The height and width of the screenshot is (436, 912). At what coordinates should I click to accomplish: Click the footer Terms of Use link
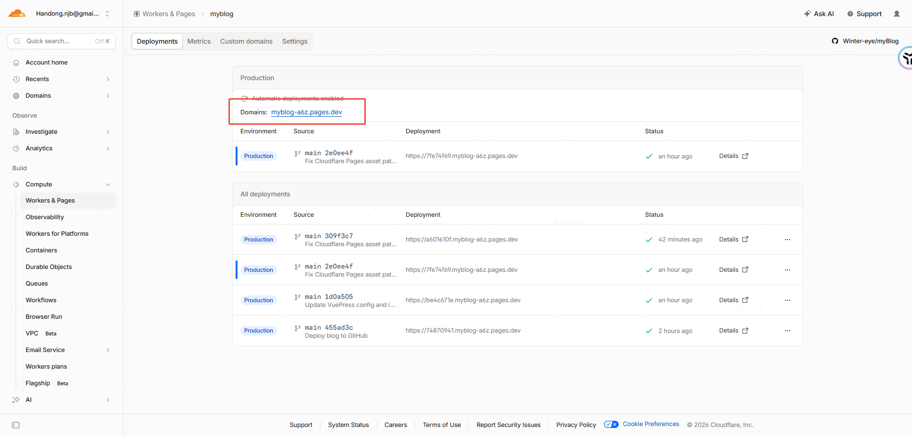pyautogui.click(x=442, y=425)
